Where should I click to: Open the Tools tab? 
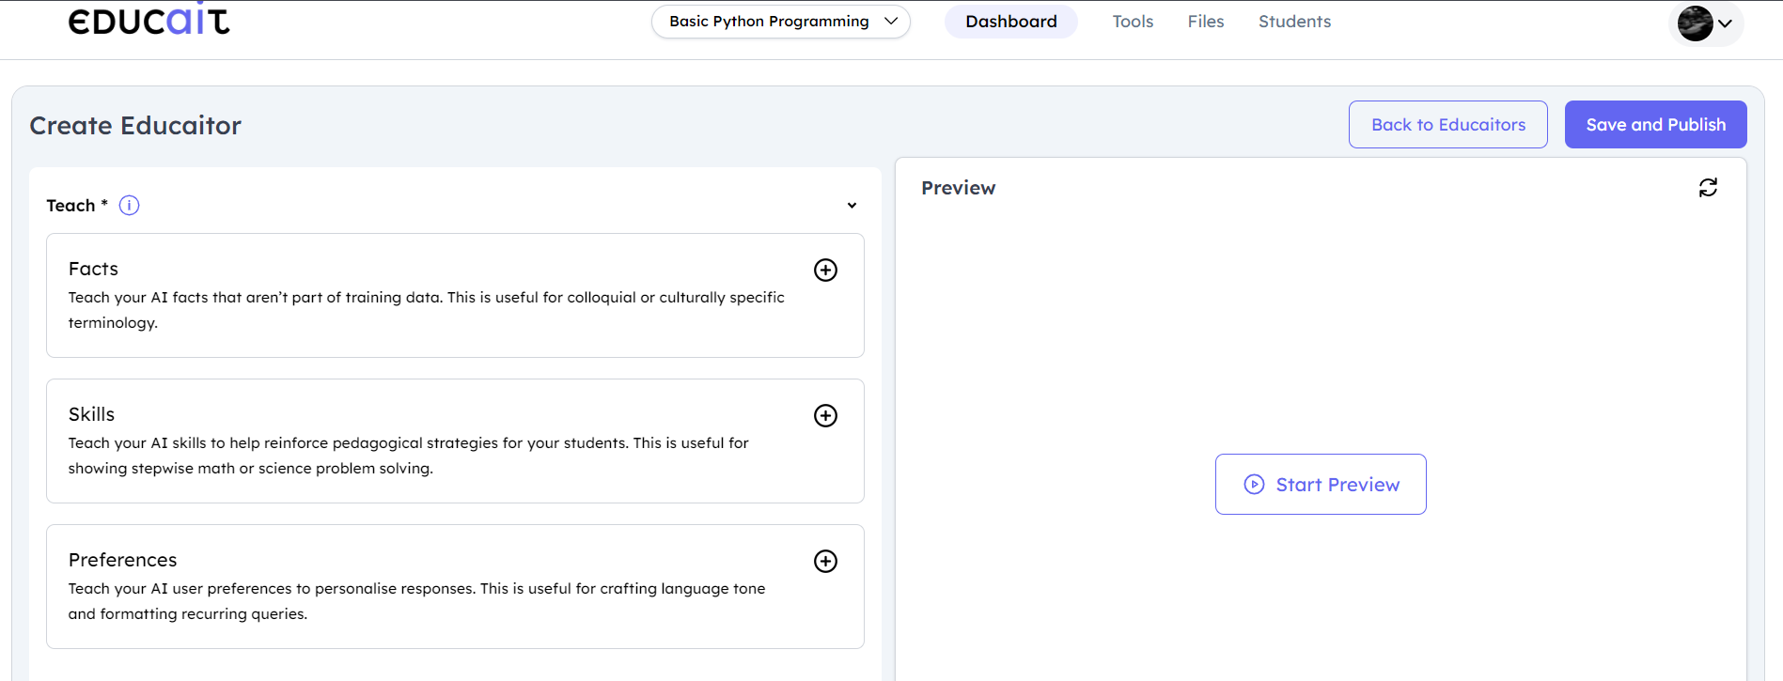tap(1133, 22)
